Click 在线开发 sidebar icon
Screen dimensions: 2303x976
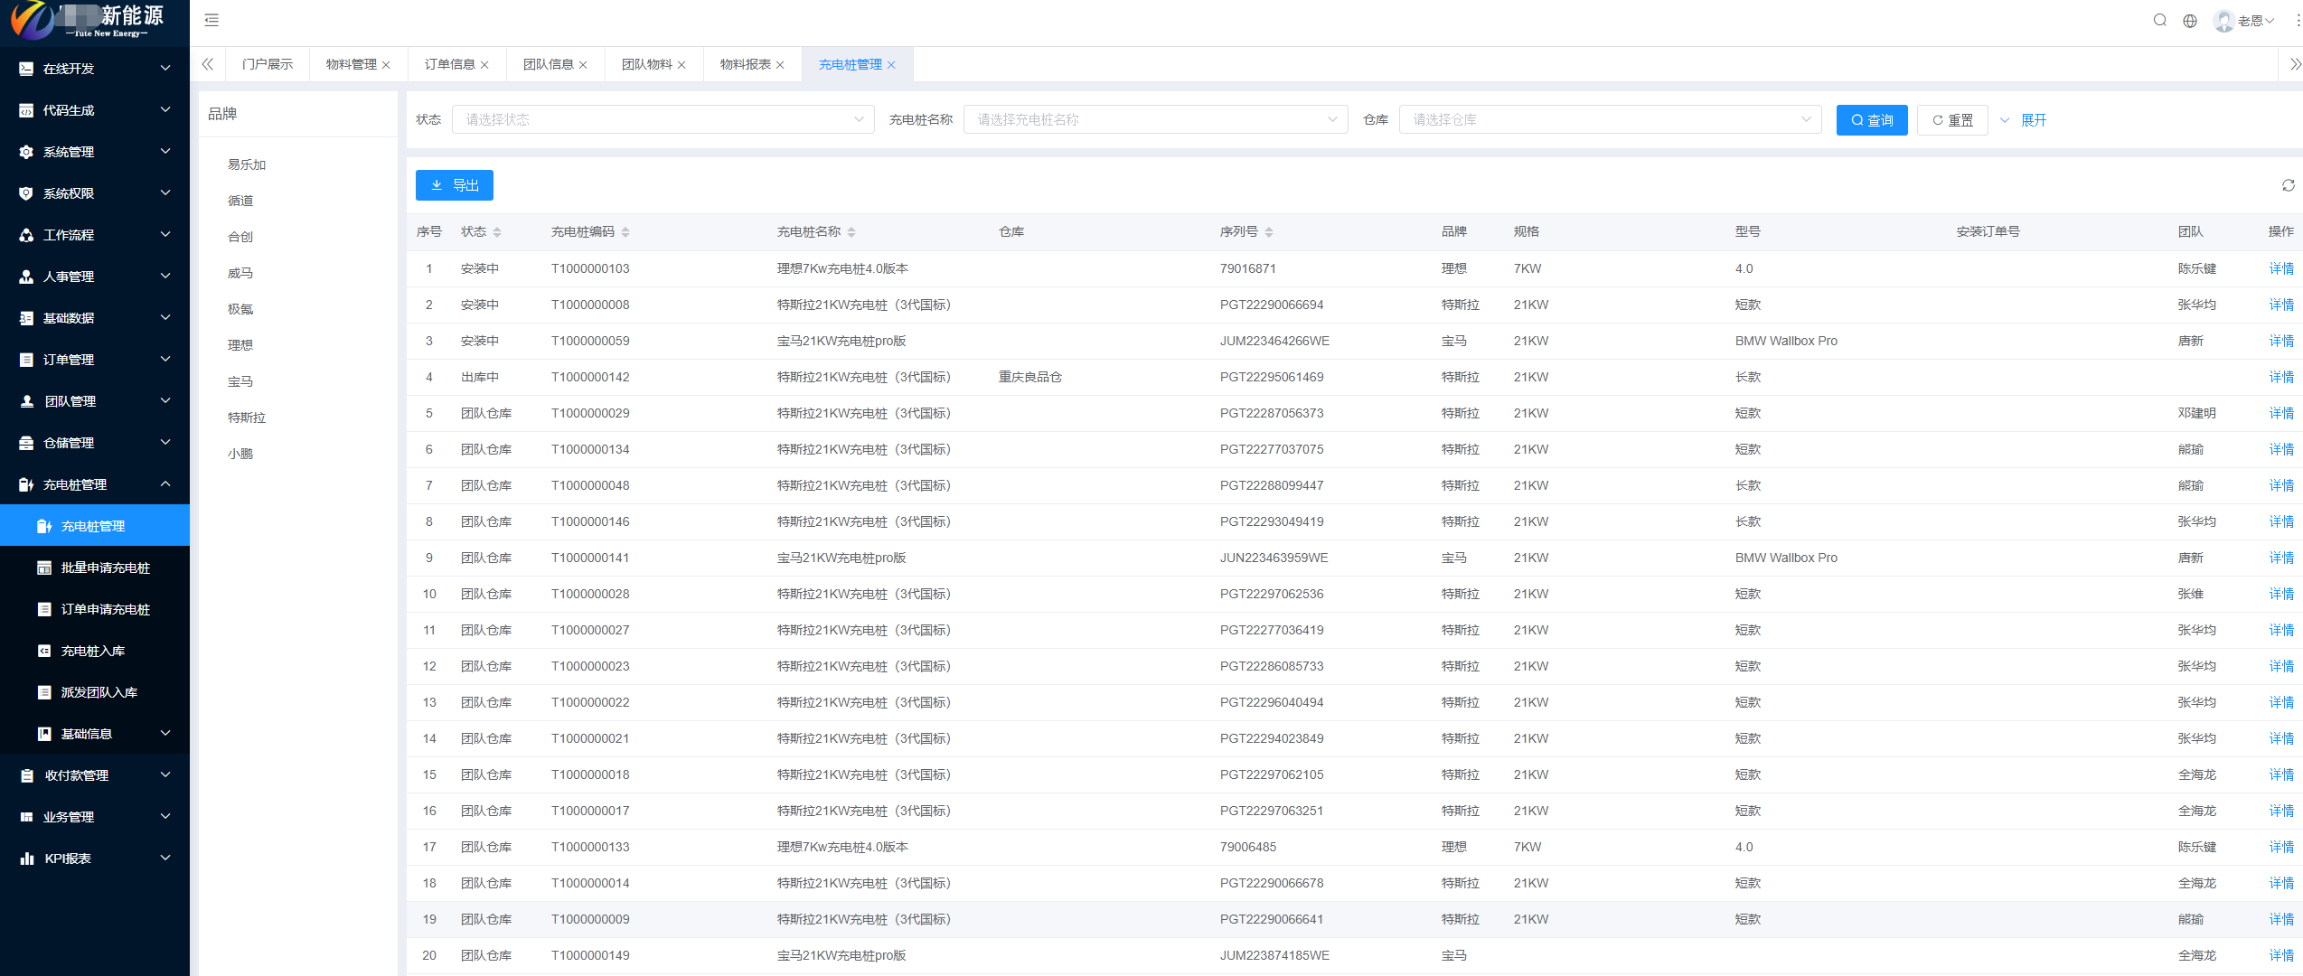pos(26,69)
